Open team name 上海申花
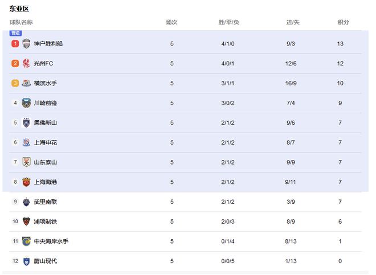This screenshot has height=275, width=376. 46,142
